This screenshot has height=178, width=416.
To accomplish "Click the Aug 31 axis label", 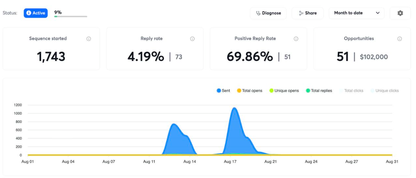I will (x=392, y=161).
